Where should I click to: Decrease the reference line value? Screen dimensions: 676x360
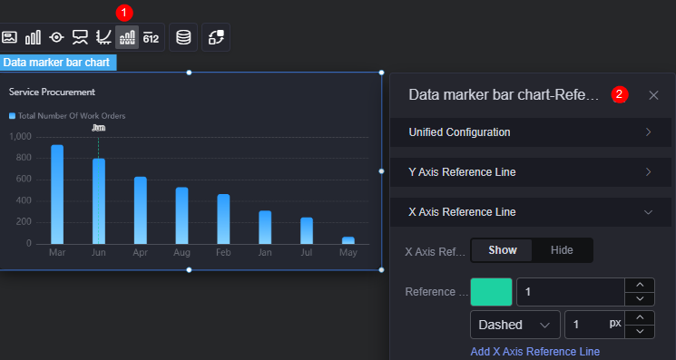click(x=640, y=299)
